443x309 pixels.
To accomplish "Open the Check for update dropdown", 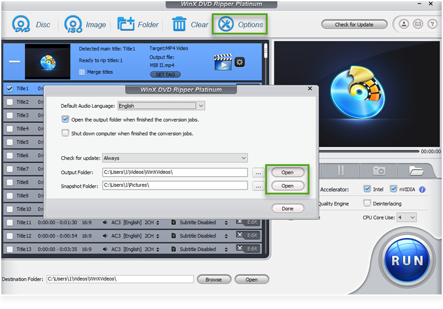I will 175,158.
